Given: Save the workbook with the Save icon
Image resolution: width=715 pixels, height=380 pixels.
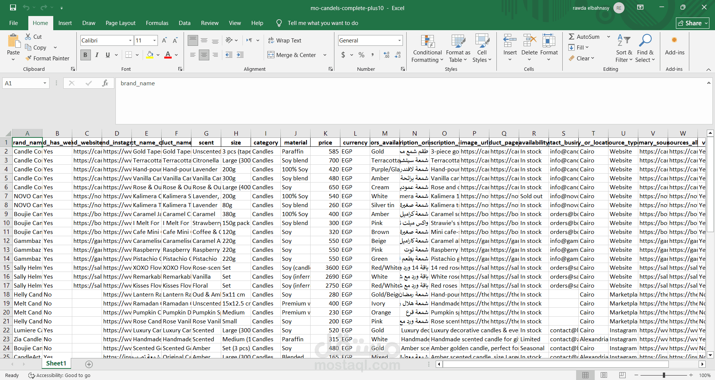Looking at the screenshot, I should tap(13, 7).
